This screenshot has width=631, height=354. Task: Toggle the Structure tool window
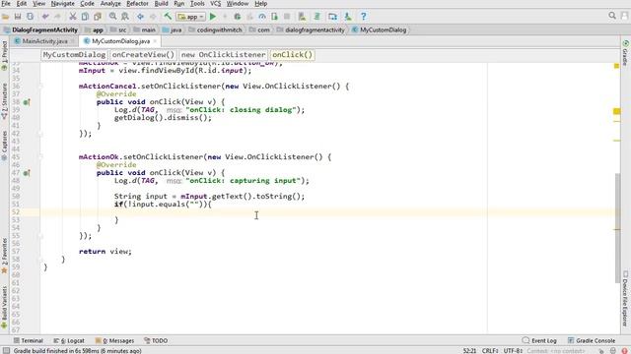pos(4,101)
